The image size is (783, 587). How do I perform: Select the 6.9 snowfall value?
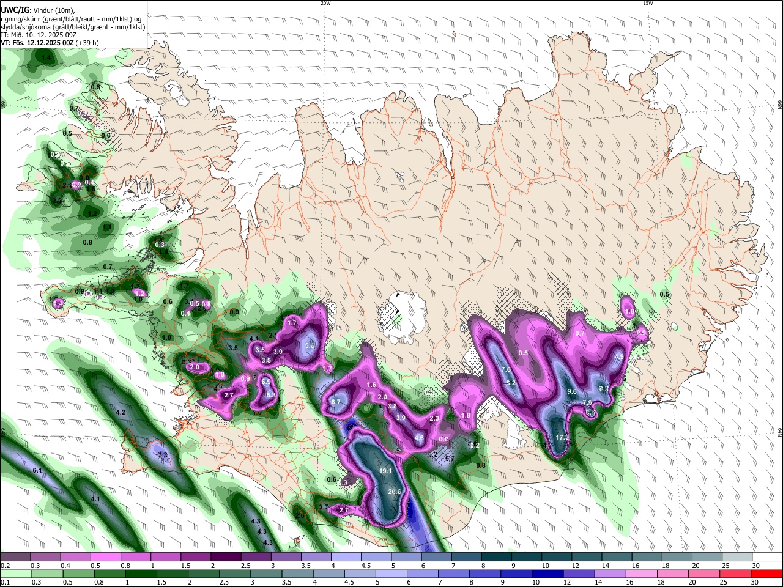click(266, 382)
